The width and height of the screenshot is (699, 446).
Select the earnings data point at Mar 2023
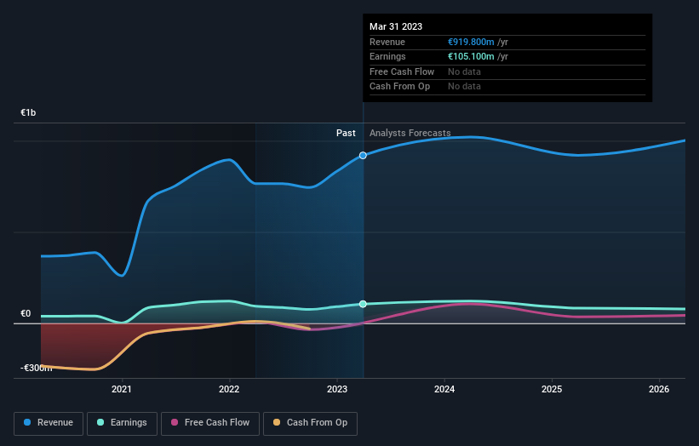(x=363, y=304)
